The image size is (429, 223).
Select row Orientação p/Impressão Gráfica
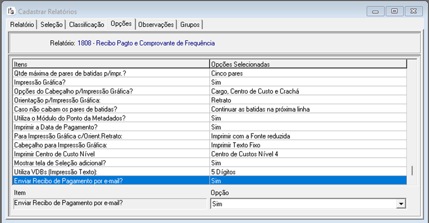point(110,100)
